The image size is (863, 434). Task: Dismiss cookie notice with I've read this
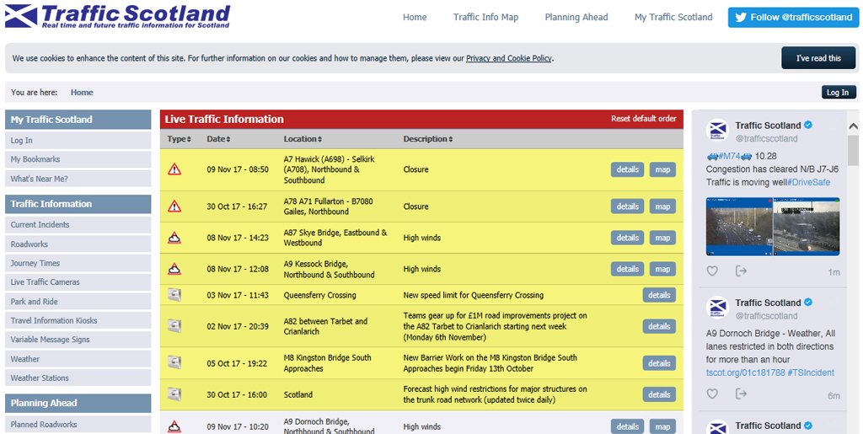[818, 58]
